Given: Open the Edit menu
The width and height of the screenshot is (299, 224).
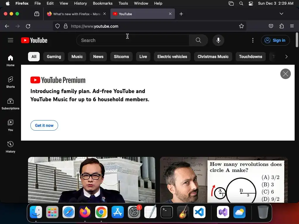Looking at the screenshot, I should point(50,3).
